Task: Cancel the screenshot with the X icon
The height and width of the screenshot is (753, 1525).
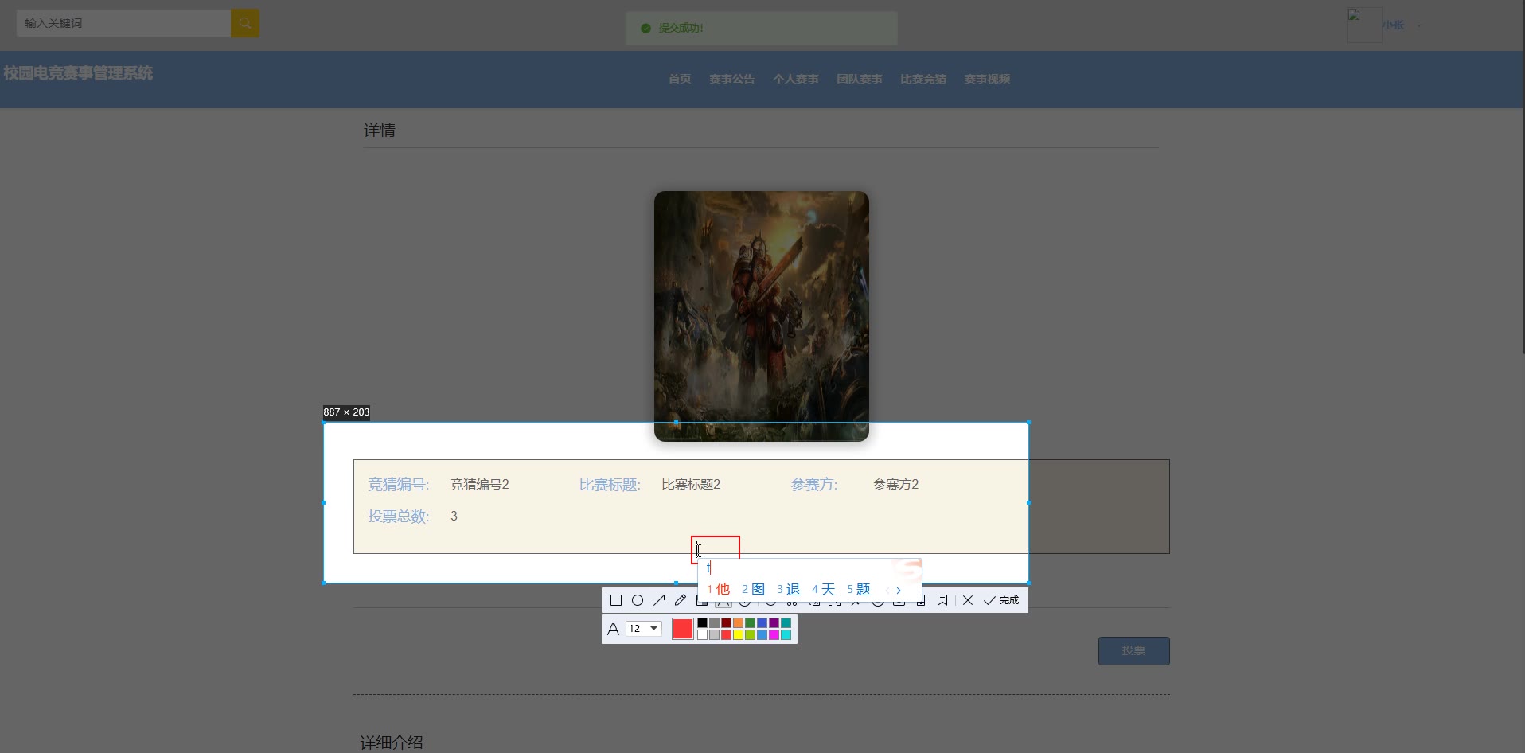Action: pyautogui.click(x=968, y=600)
